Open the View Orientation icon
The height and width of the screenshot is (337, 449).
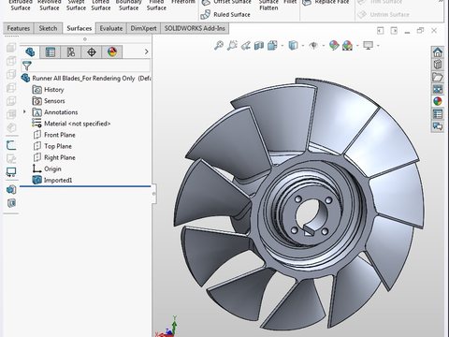coord(272,46)
